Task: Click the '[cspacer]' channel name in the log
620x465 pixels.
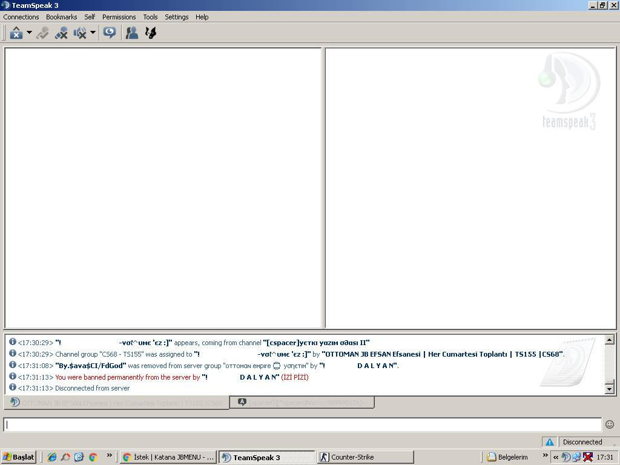Action: coord(316,343)
